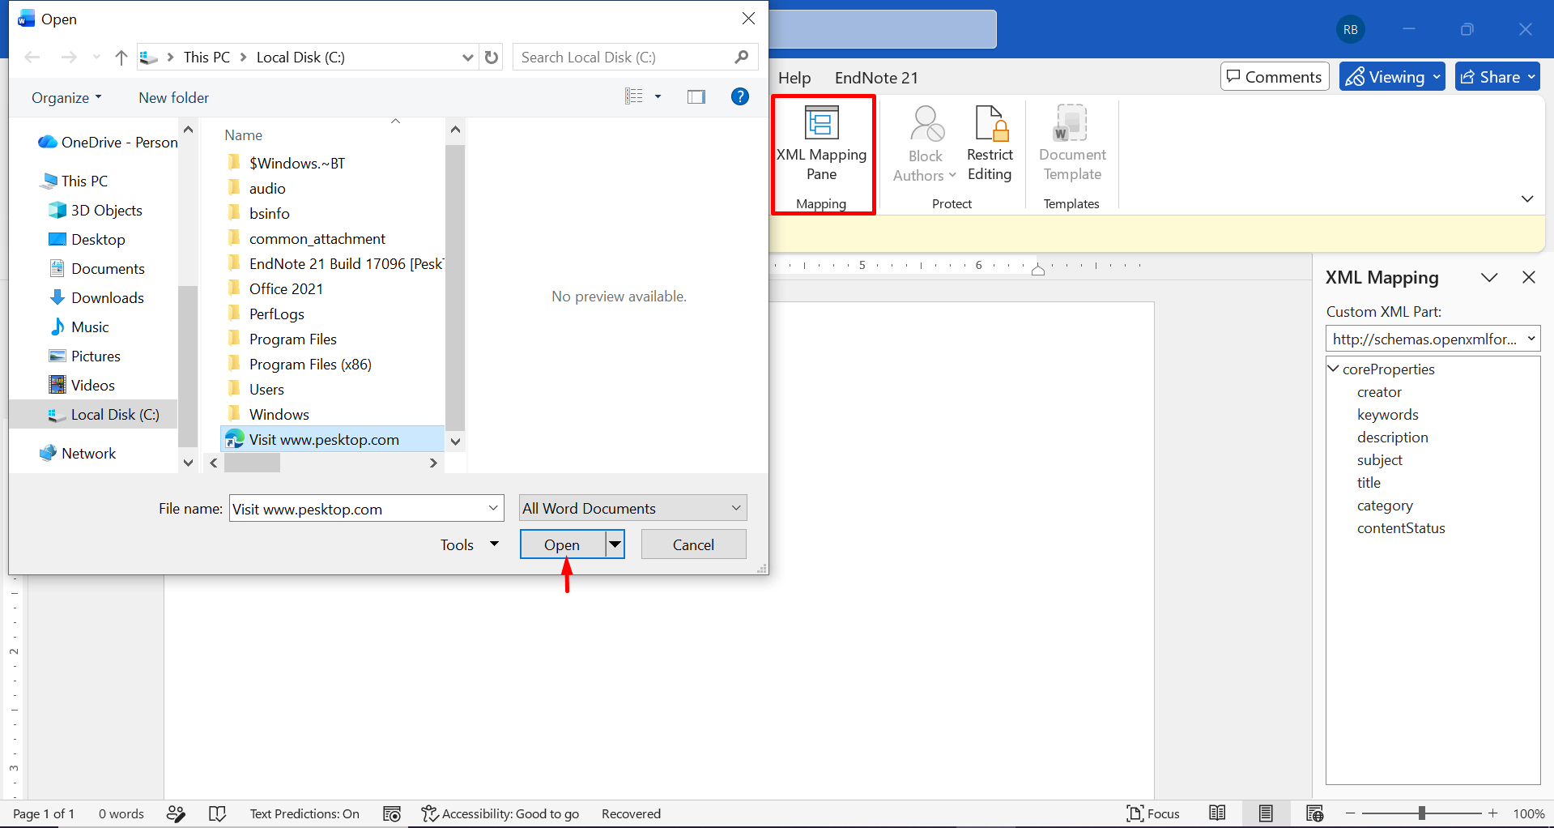Click the 100% zoom level
The width and height of the screenshot is (1554, 828).
point(1528,813)
